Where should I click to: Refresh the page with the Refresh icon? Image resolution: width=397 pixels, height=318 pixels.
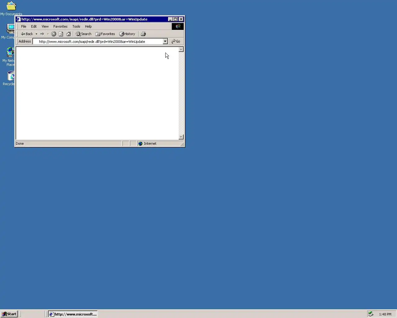(61, 34)
